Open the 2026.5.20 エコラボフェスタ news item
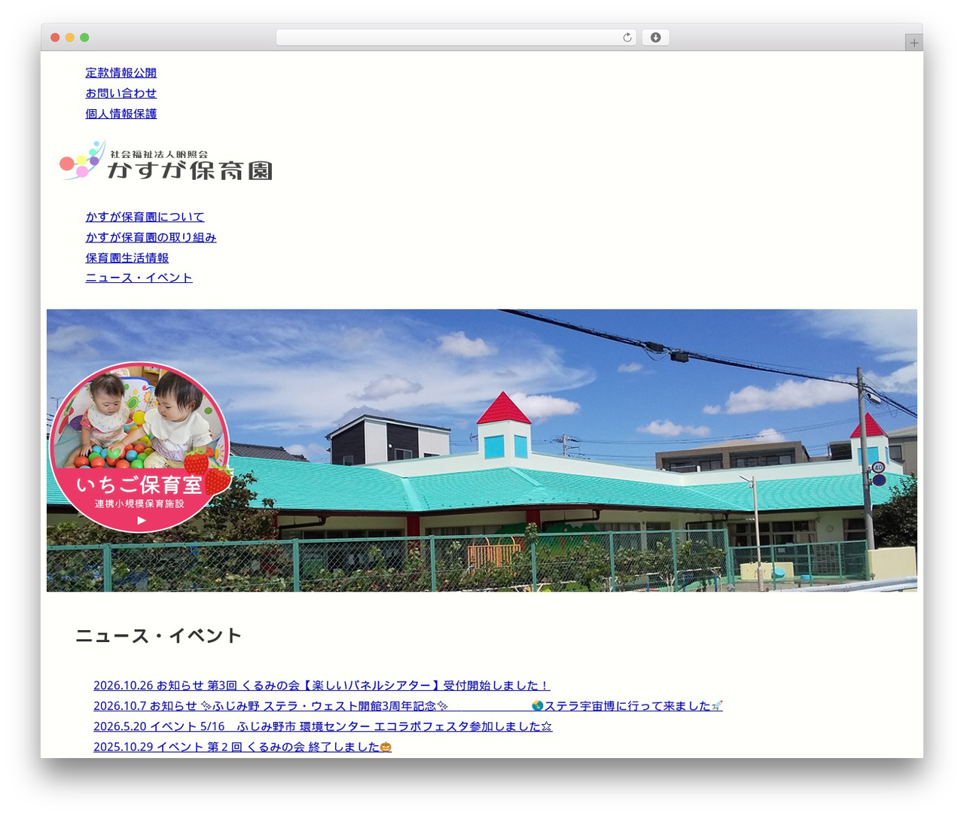Screen dimensions: 964x816 tap(322, 726)
